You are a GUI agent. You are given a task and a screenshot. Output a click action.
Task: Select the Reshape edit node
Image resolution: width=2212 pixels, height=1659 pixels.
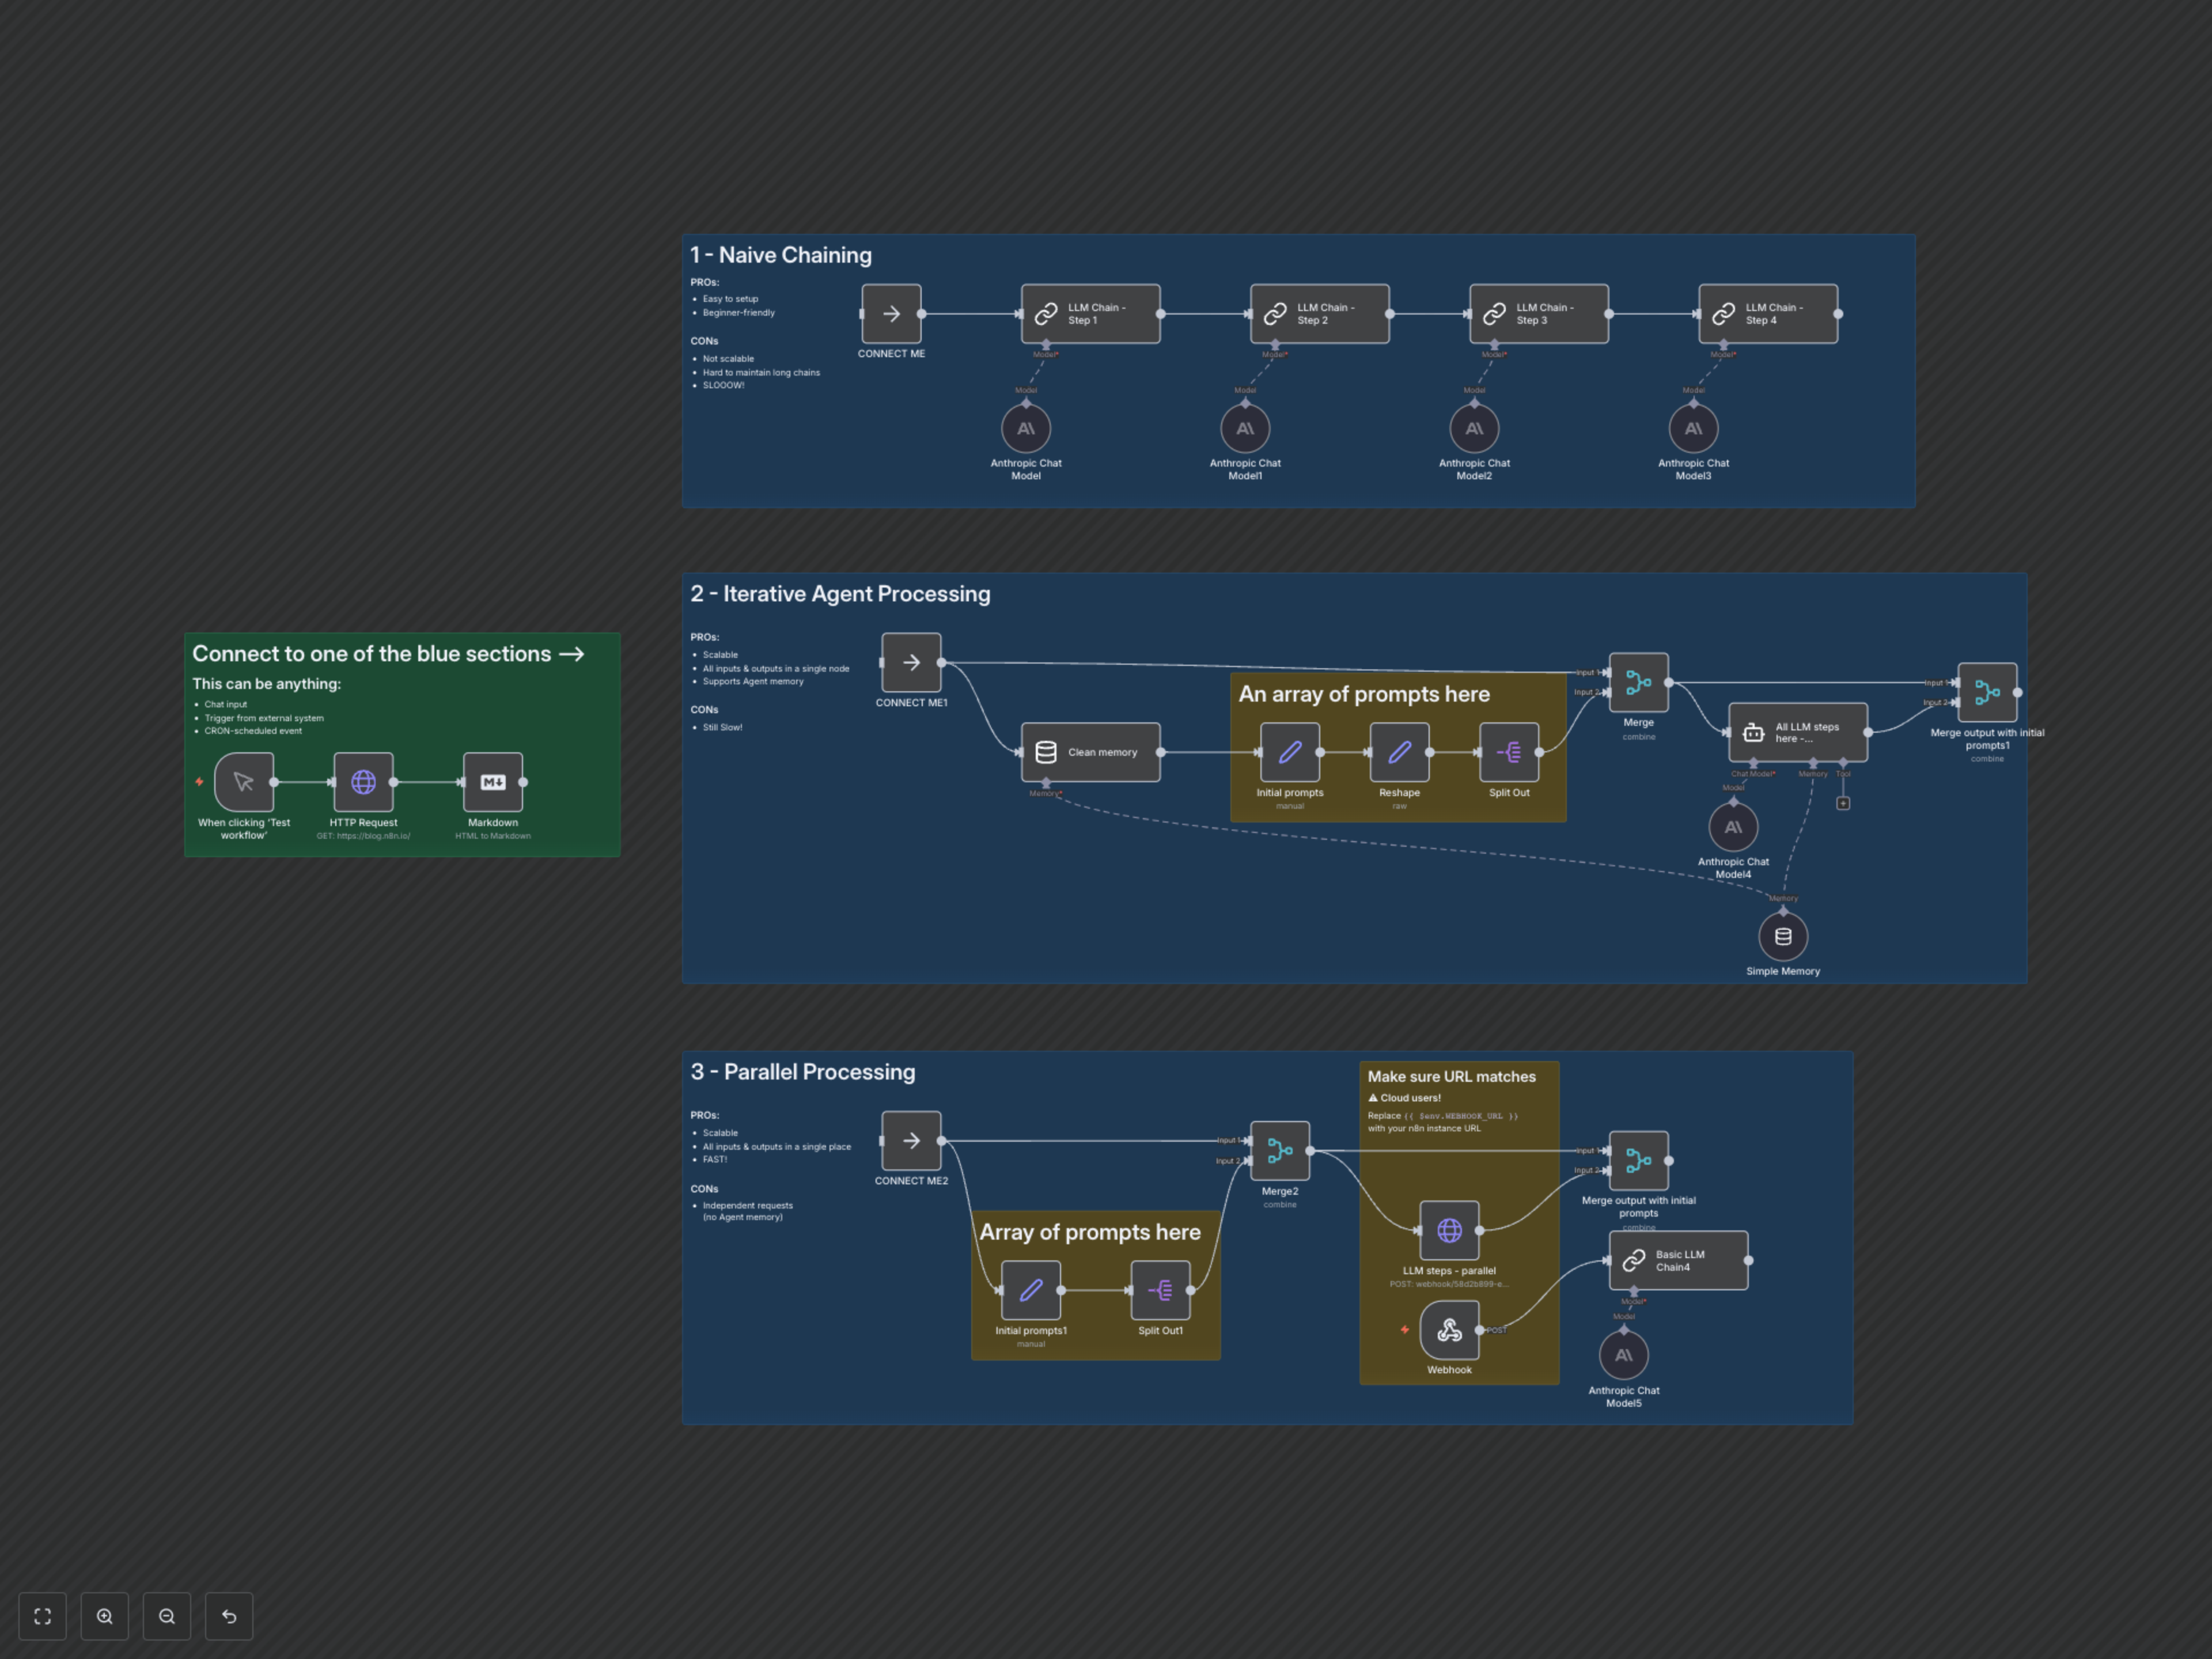tap(1399, 752)
